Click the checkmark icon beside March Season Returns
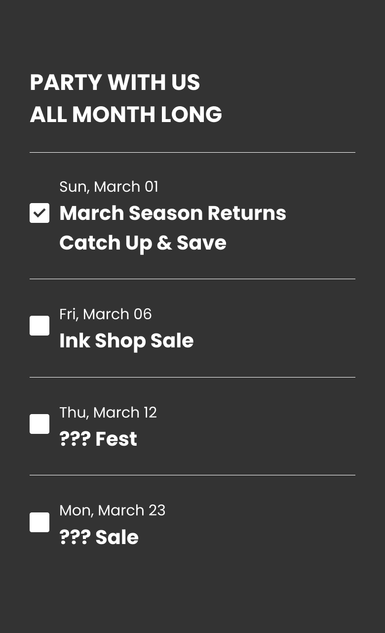 pos(39,213)
